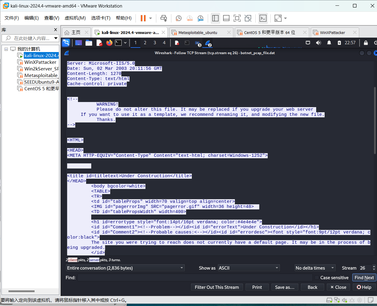Open the 虚拟机(M) menu
This screenshot has height=306, width=377.
(x=75, y=18)
